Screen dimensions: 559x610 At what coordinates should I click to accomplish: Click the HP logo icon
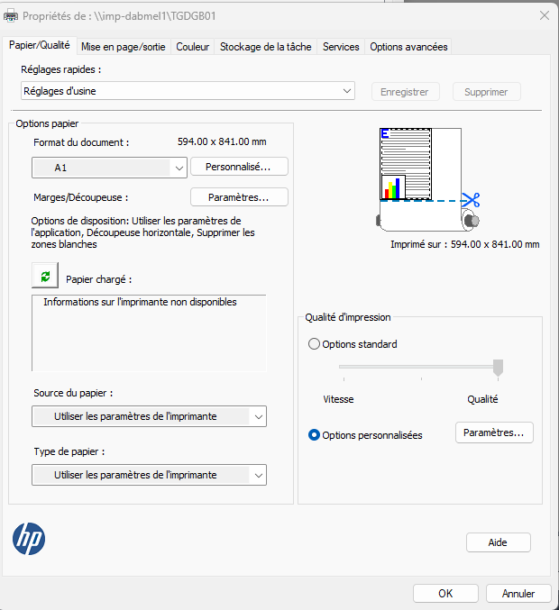[x=29, y=539]
